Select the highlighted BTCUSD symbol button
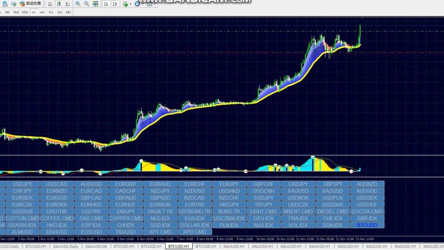 (367, 225)
